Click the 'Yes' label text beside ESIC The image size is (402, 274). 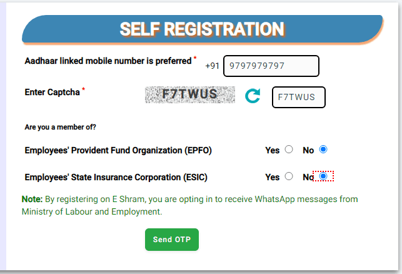pos(273,177)
